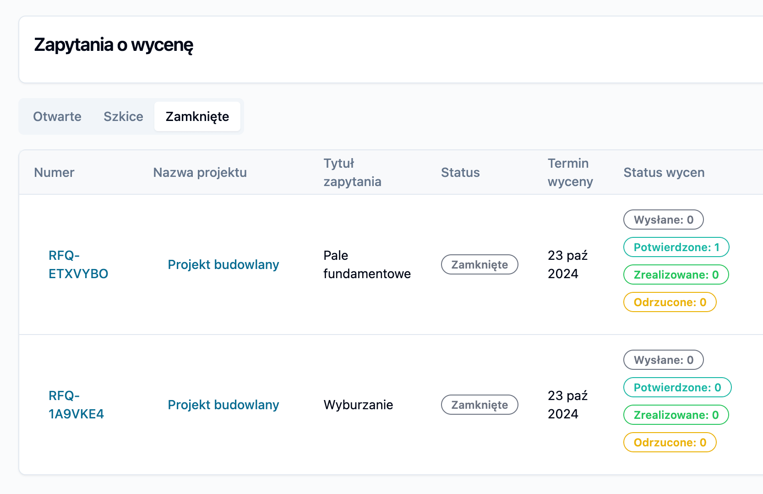Click the Status wycen column header

point(664,172)
